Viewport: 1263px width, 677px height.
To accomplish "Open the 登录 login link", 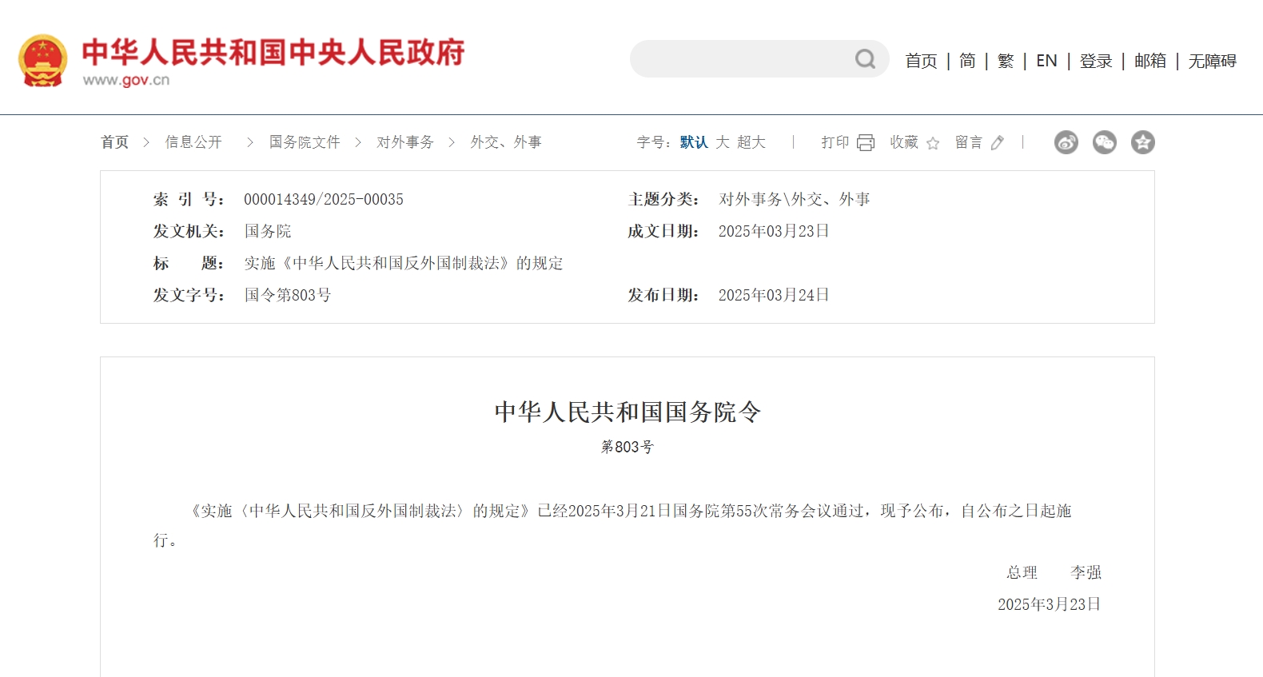I will click(x=1096, y=61).
